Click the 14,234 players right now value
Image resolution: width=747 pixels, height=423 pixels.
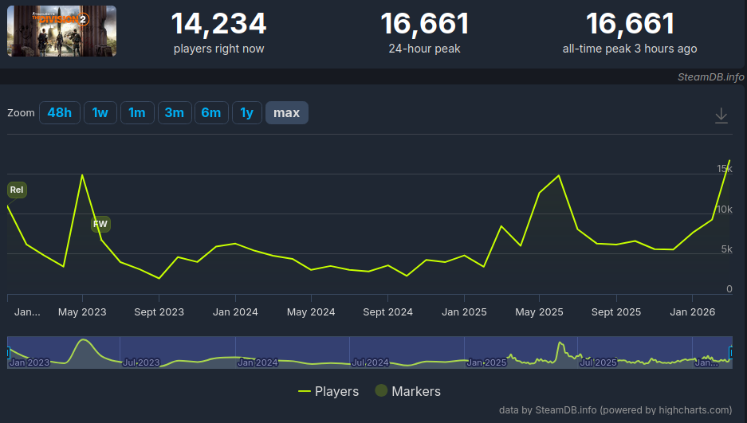[218, 24]
